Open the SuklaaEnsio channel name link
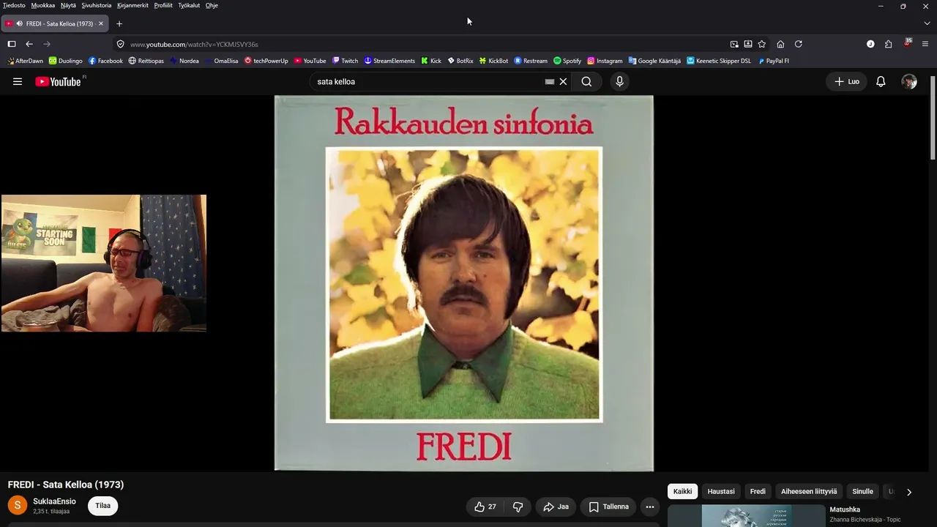 pos(54,501)
